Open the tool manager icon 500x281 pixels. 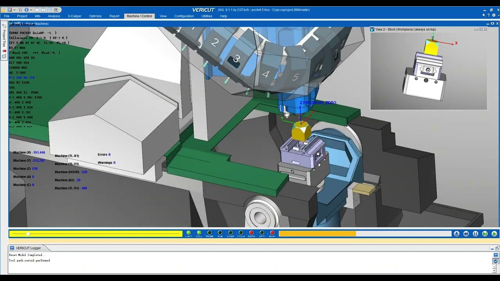pyautogui.click(x=20, y=10)
